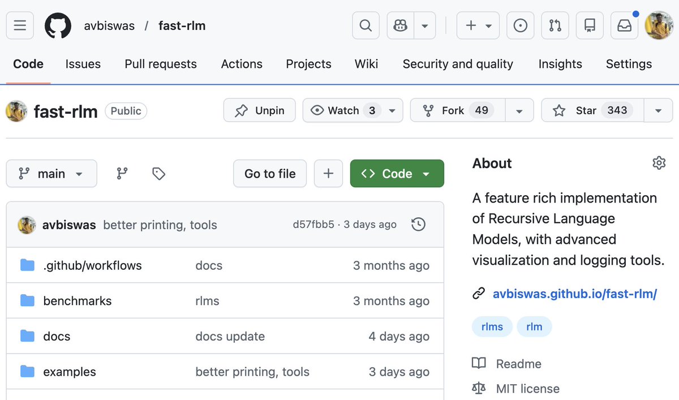Click the Go to file button
Screen dimensions: 679x400
[270, 174]
